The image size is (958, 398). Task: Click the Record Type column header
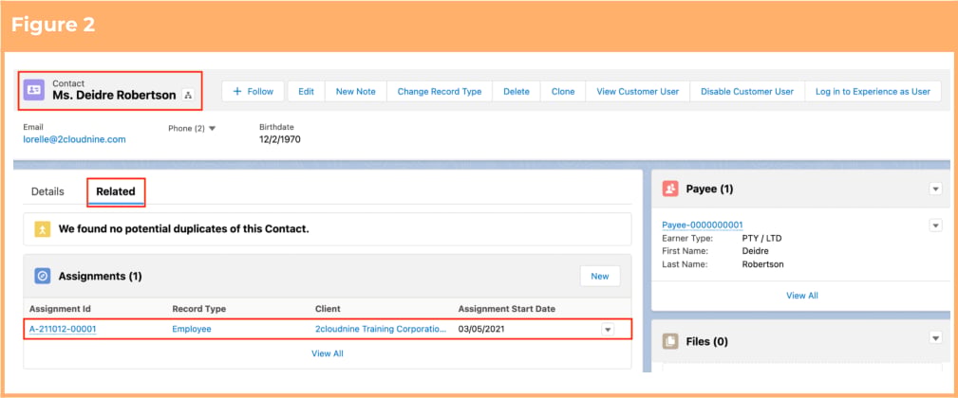tap(199, 309)
